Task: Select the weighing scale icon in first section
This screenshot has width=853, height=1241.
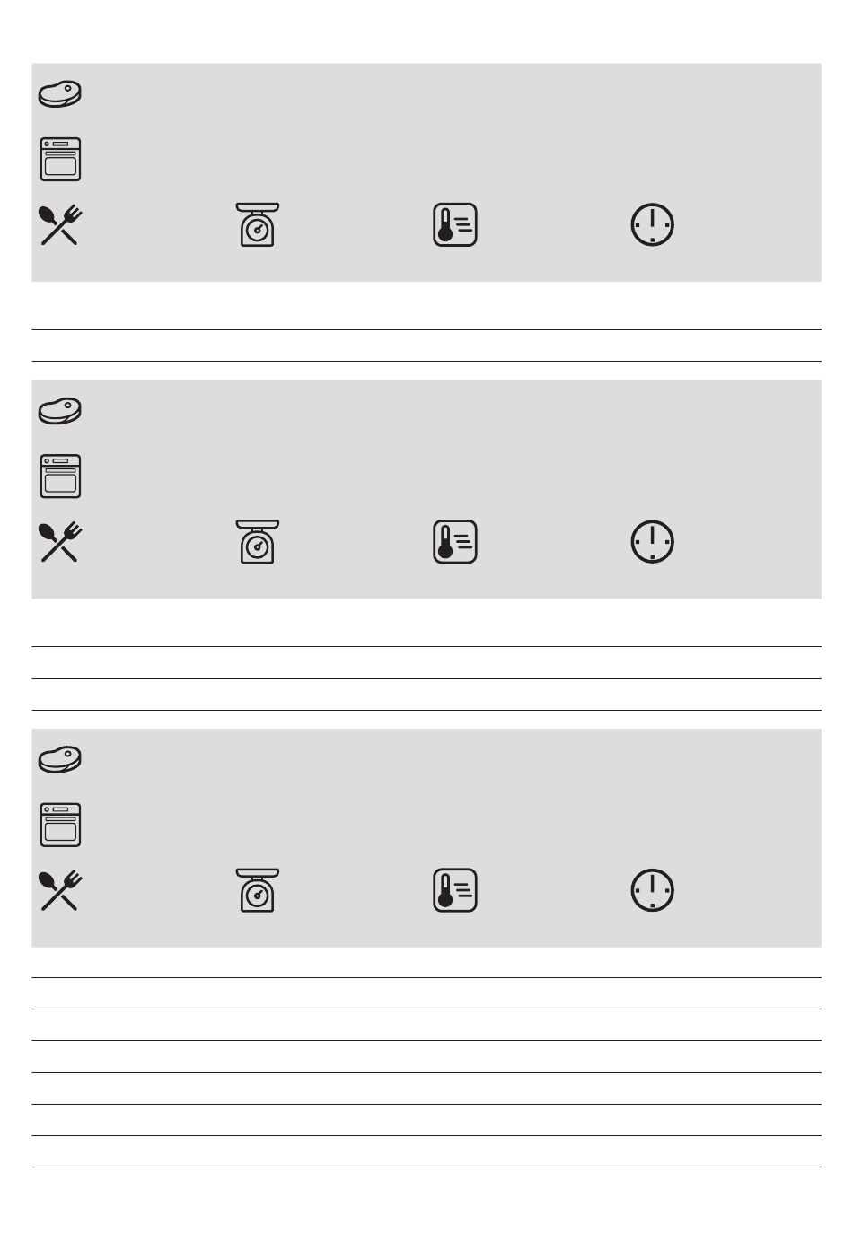Action: 258,224
